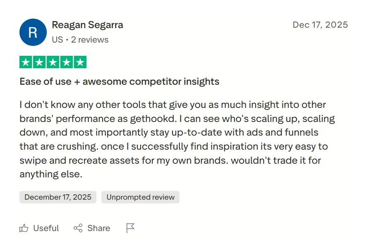Flag this review with the flag icon

[130, 228]
